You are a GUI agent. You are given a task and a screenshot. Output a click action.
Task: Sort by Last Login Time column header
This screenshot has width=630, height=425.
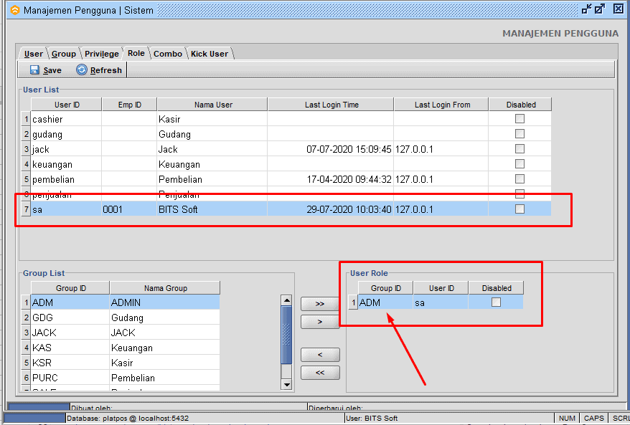click(331, 105)
